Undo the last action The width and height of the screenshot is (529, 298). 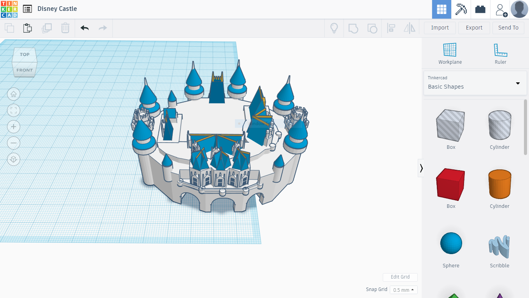pos(84,28)
